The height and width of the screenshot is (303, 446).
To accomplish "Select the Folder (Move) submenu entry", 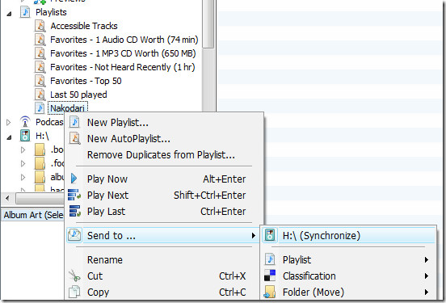I will click(349, 292).
